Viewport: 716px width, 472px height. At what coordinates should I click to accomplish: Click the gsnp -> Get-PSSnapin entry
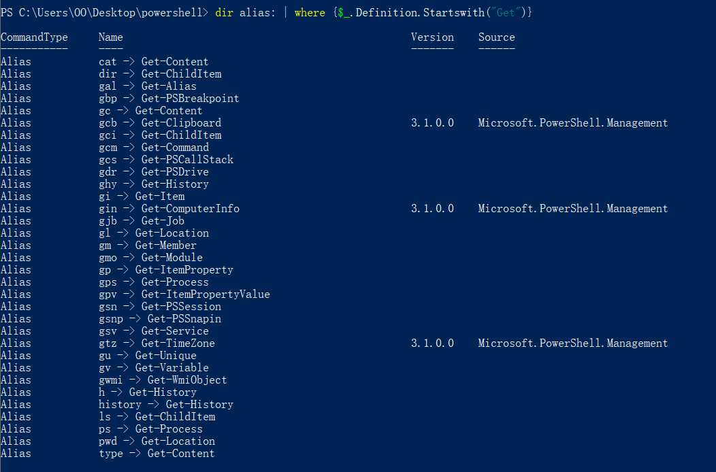click(x=160, y=318)
